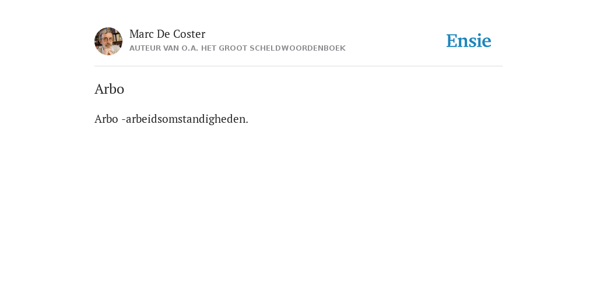Click the word GROOT in the author subtitle
The width and height of the screenshot is (597, 298).
click(233, 48)
